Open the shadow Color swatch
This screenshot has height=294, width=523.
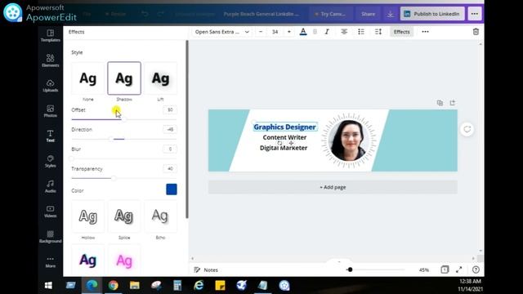[172, 189]
